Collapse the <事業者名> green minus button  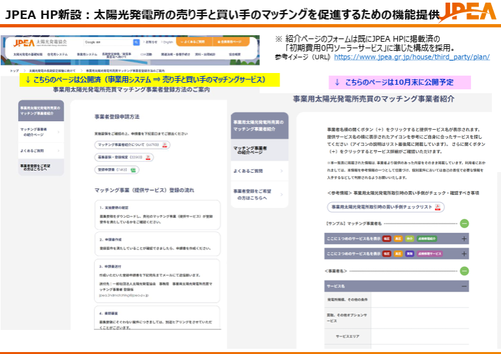pyautogui.click(x=464, y=270)
